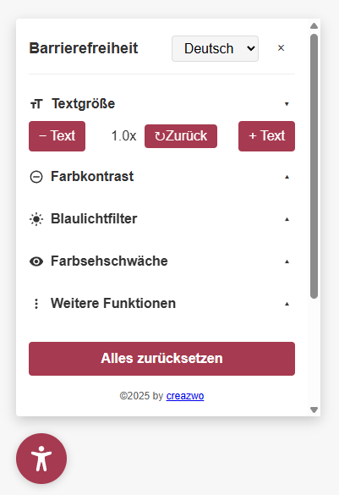This screenshot has height=495, width=339.
Task: Expand the Blaulichtfilter section arrow
Action: point(287,219)
